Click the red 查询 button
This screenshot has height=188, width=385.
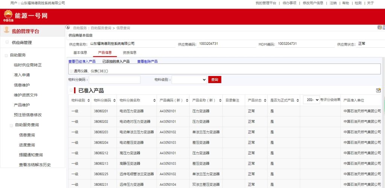[215, 80]
